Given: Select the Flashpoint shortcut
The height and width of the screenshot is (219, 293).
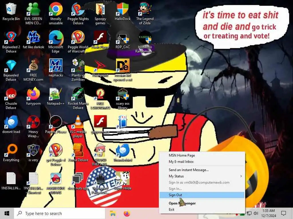Looking at the screenshot, I should click(100, 68).
